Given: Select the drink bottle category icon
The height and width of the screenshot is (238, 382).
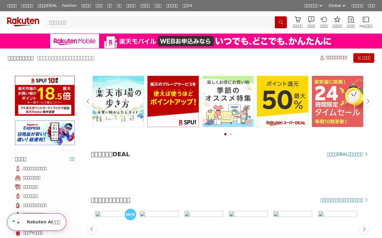Looking at the screenshot, I should tap(18, 196).
